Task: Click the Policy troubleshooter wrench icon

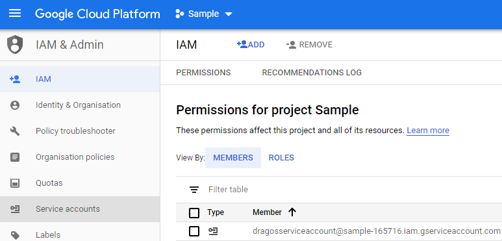Action: (x=15, y=131)
